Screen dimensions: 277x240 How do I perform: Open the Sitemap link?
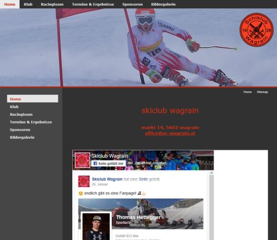pyautogui.click(x=262, y=92)
